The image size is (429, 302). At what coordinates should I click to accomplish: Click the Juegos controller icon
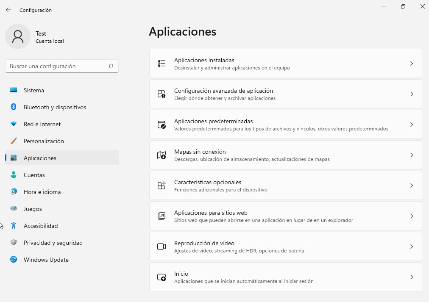(x=14, y=209)
